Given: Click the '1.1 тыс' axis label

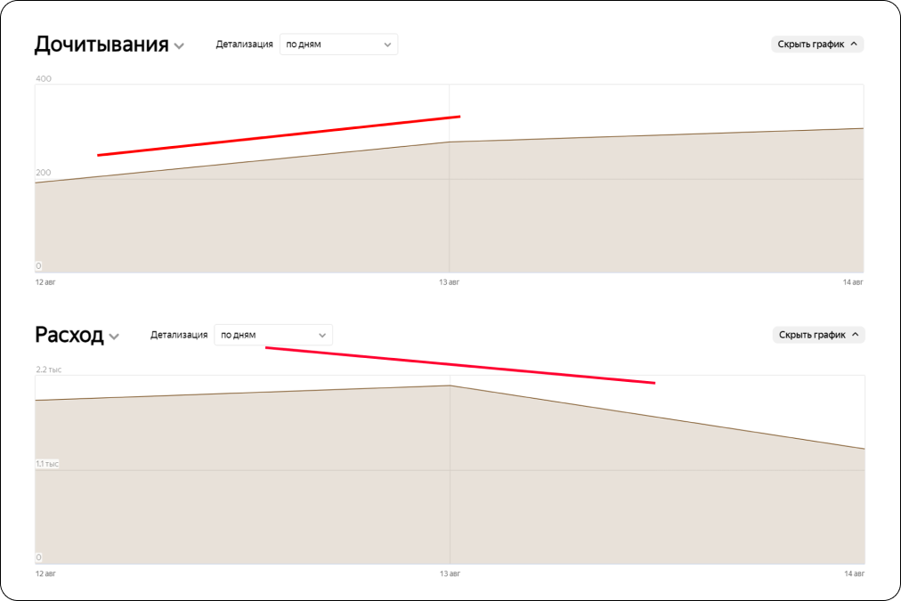Looking at the screenshot, I should tap(47, 464).
